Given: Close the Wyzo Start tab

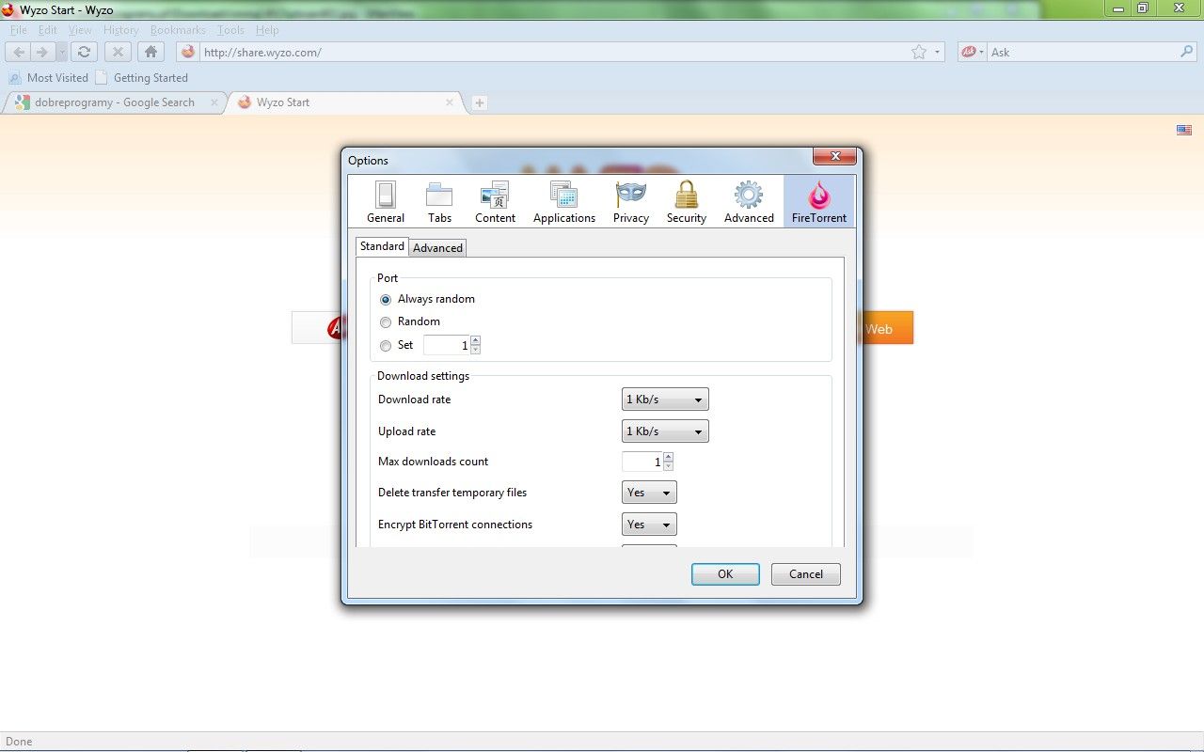Looking at the screenshot, I should (450, 102).
